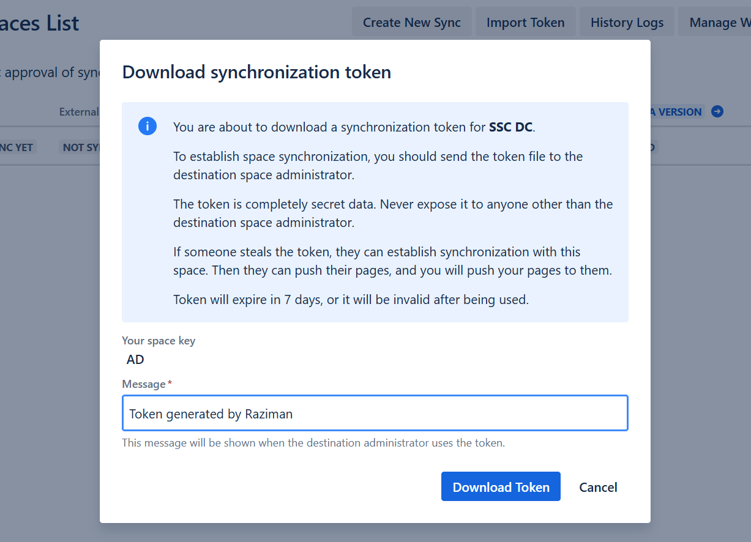
Task: Click the Download synchronization token heading
Action: tap(256, 72)
